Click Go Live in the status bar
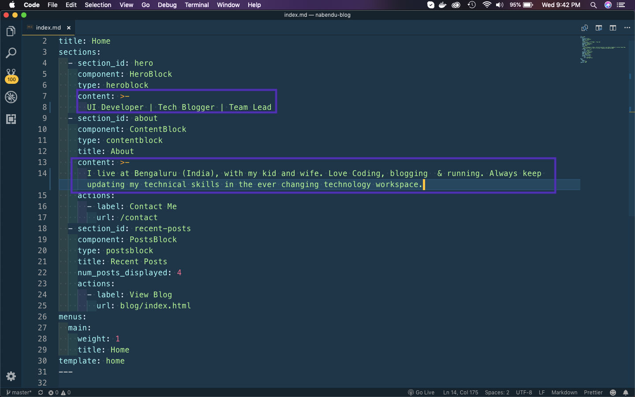This screenshot has width=635, height=397. tap(421, 393)
